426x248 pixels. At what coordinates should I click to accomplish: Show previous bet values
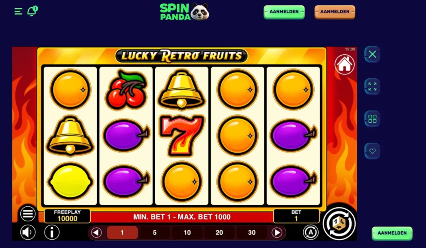[96, 233]
